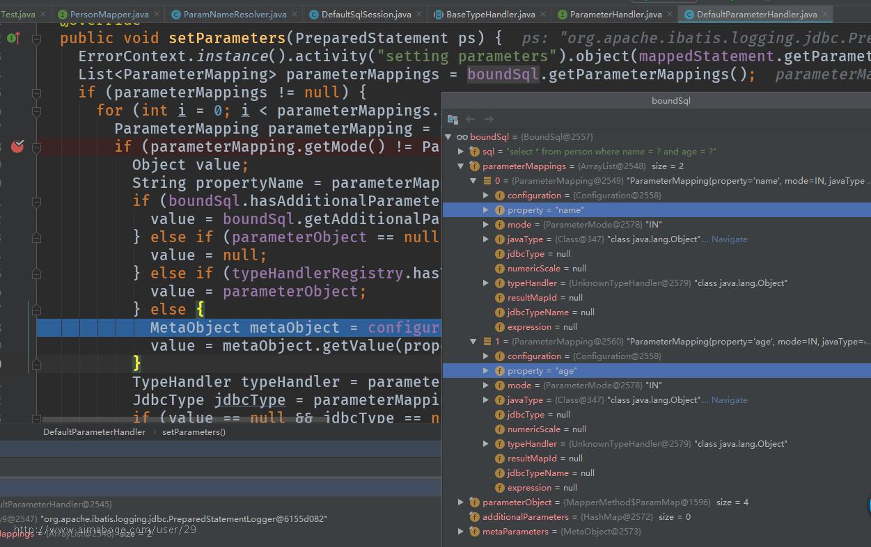Click the field icon of the sql row

tap(474, 152)
